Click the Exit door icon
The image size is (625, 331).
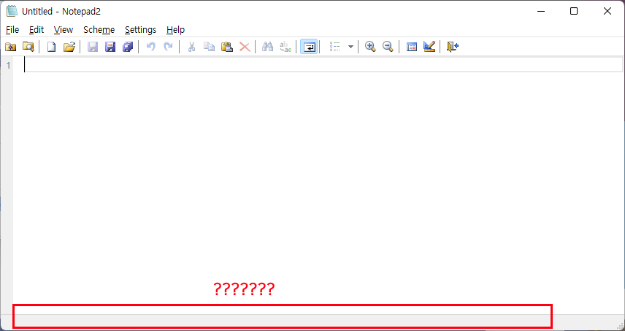[x=453, y=47]
